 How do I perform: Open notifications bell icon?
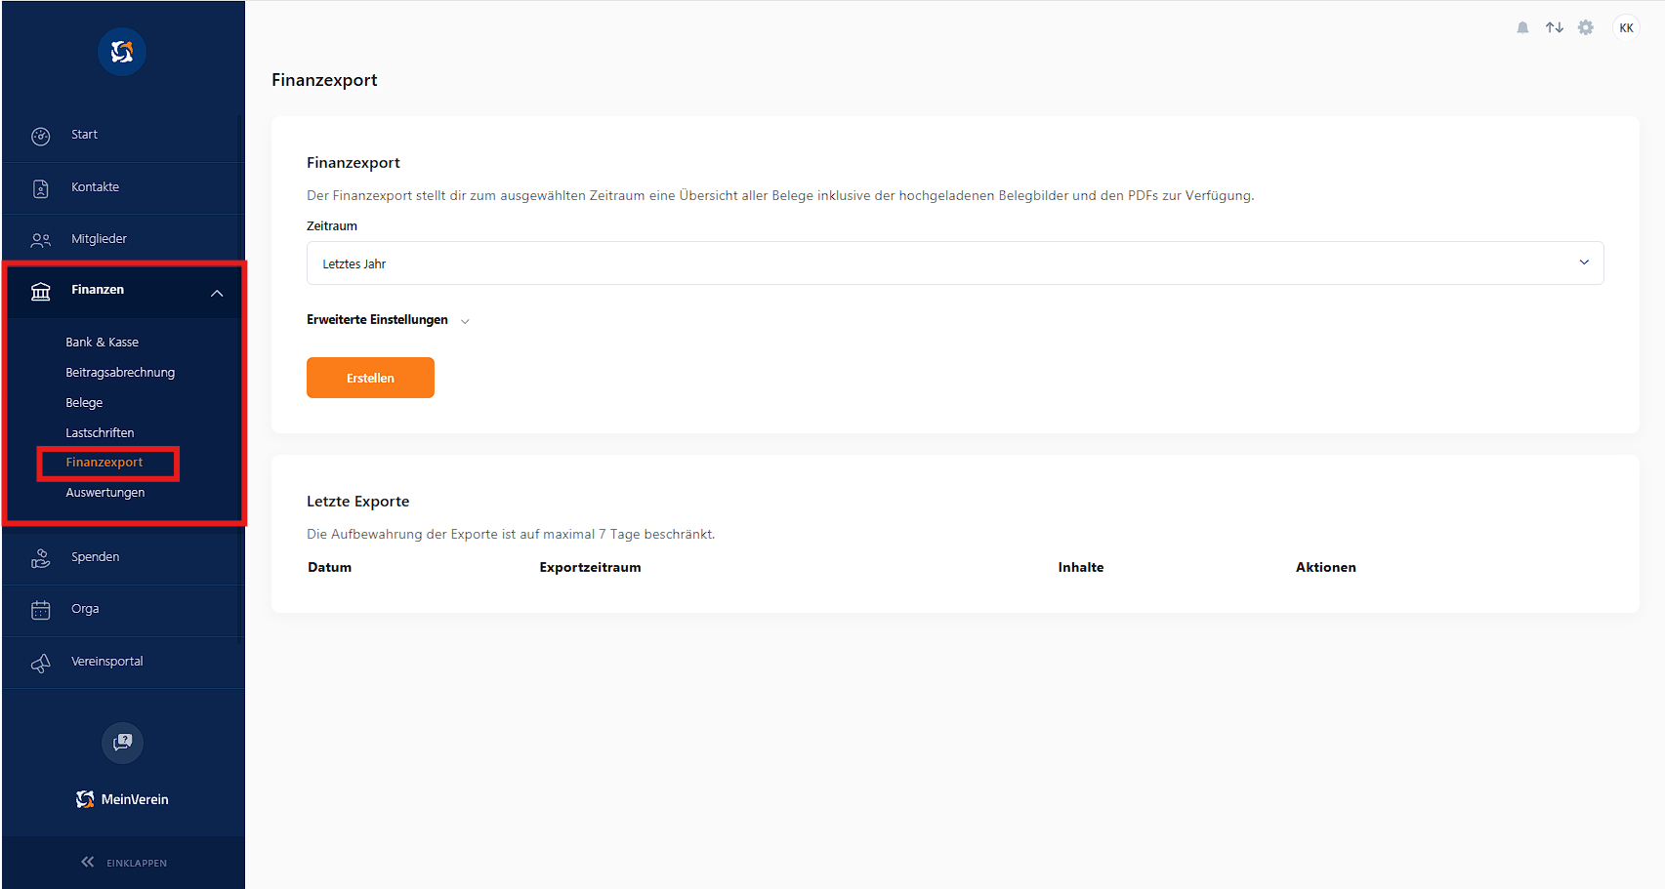pos(1522,27)
